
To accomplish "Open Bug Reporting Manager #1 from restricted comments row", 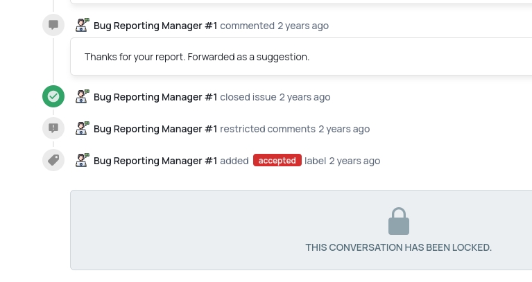I will [x=155, y=129].
